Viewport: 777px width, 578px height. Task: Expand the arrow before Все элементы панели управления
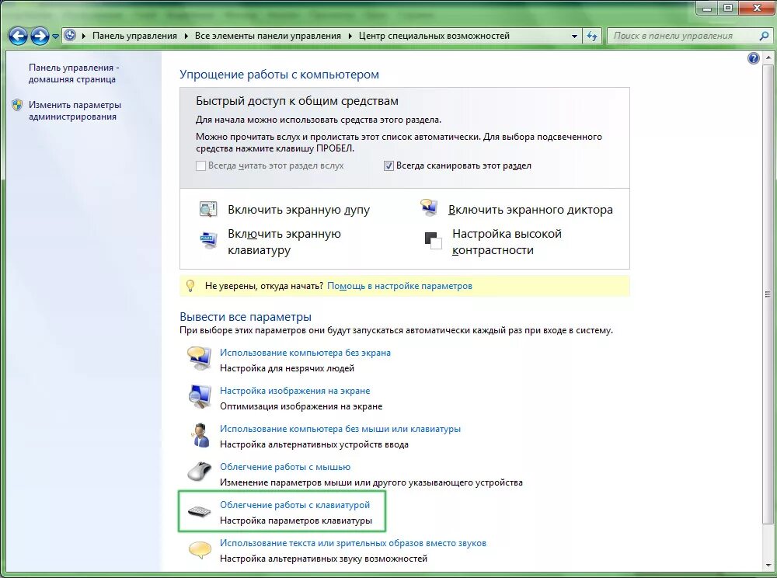[x=186, y=36]
